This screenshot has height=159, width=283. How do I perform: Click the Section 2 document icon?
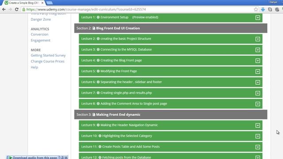pyautogui.click(x=94, y=28)
